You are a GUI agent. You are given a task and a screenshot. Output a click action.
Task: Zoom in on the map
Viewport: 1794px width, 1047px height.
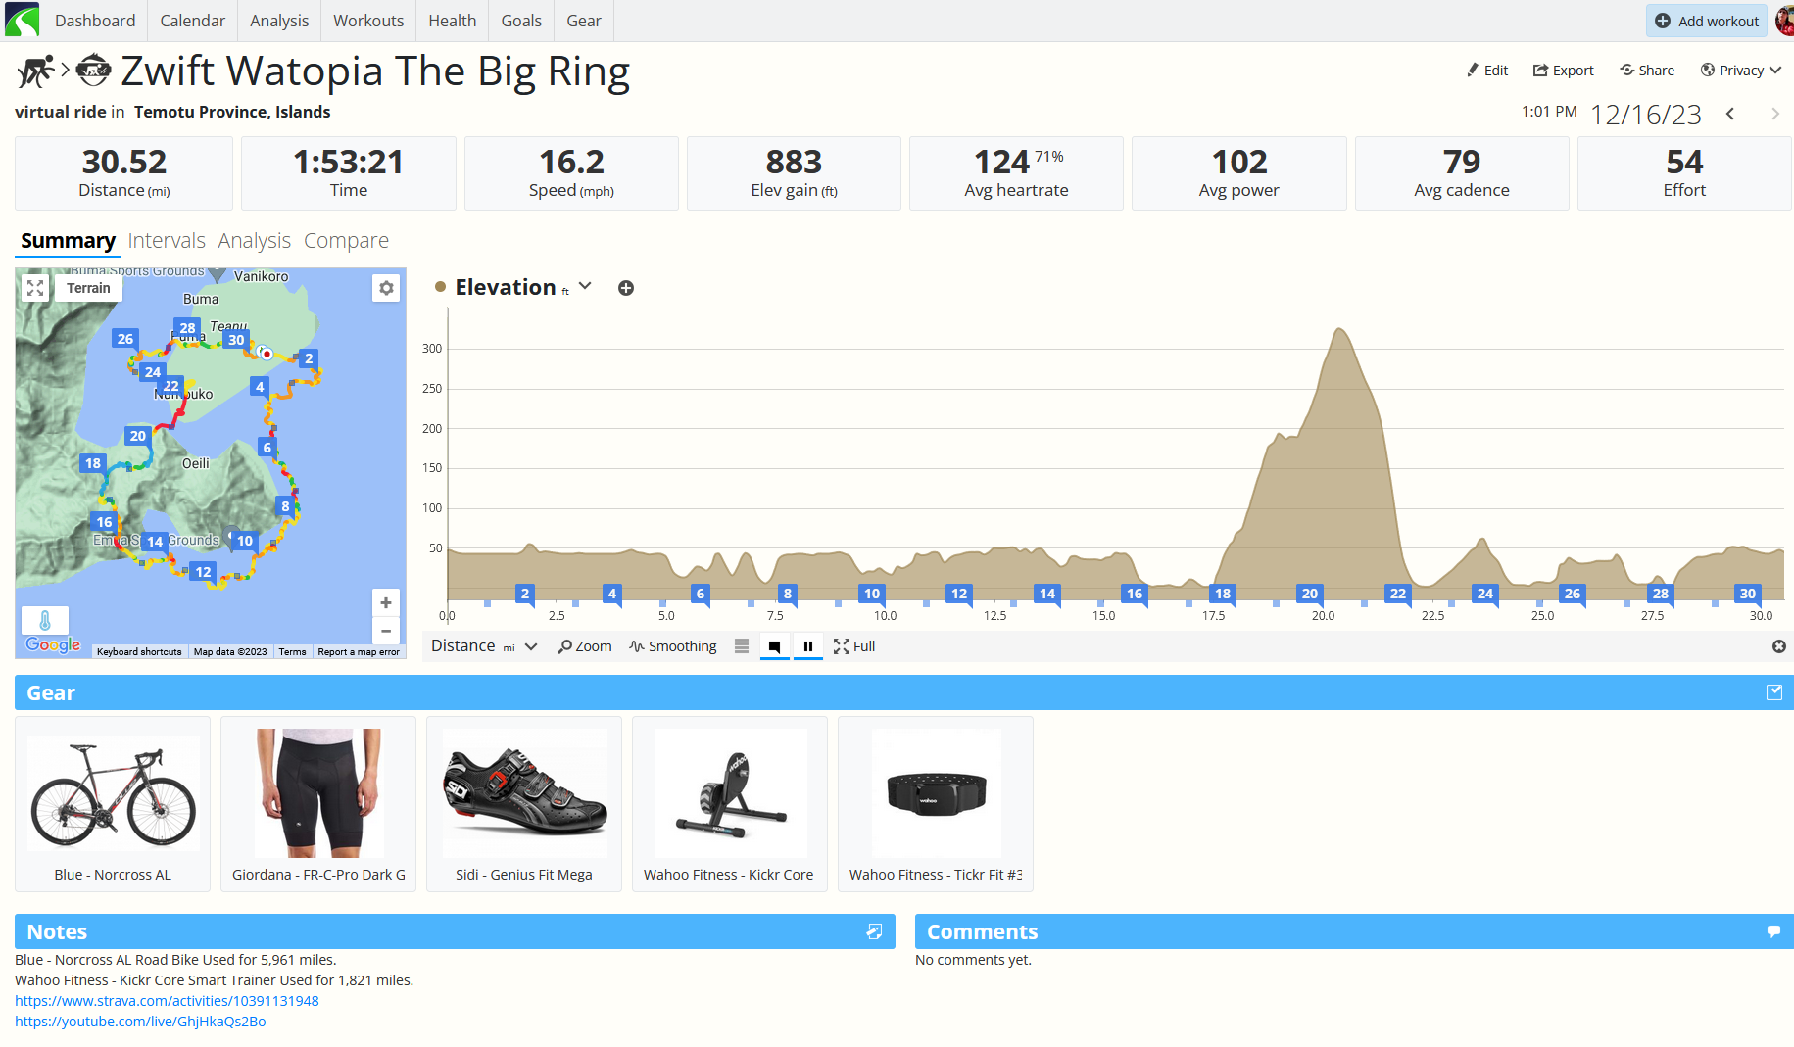[386, 603]
